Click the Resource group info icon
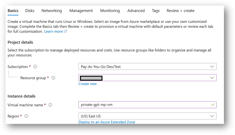This screenshot has height=135, width=235. [53, 78]
